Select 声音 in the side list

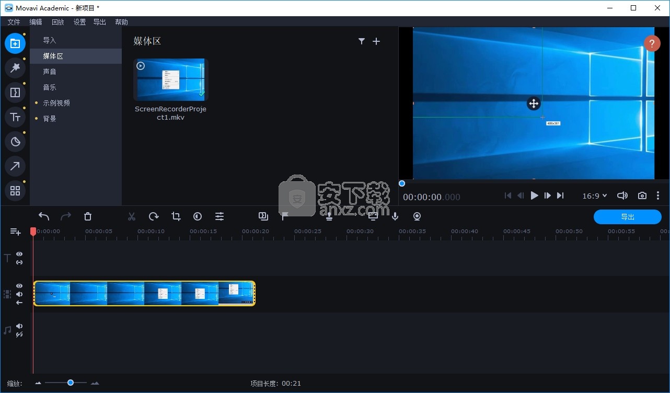pos(76,72)
